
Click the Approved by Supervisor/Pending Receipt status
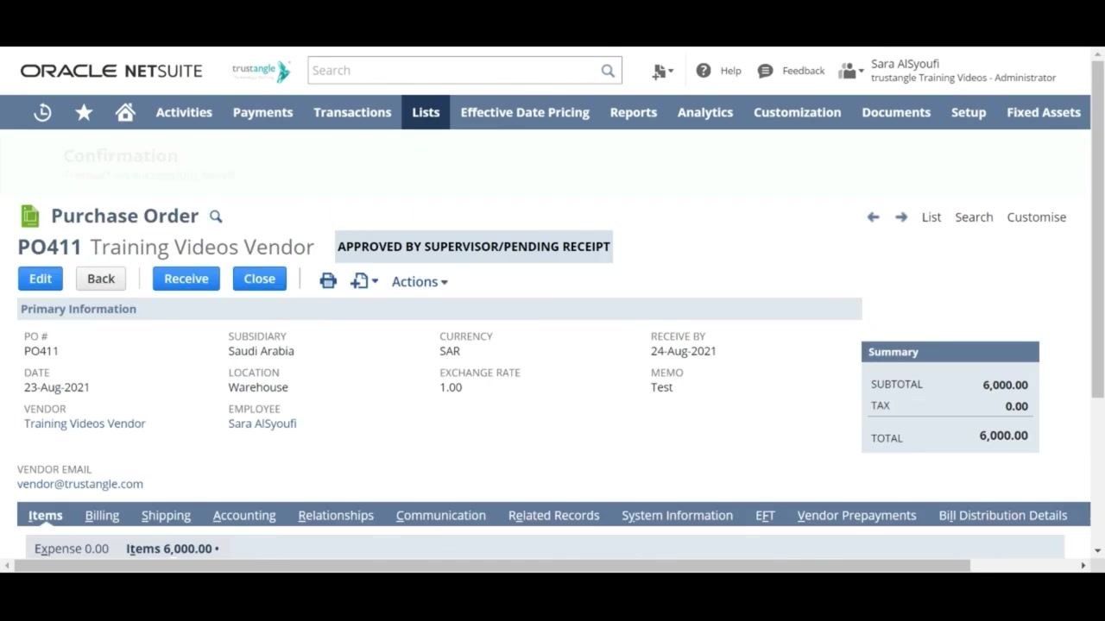[x=474, y=247]
